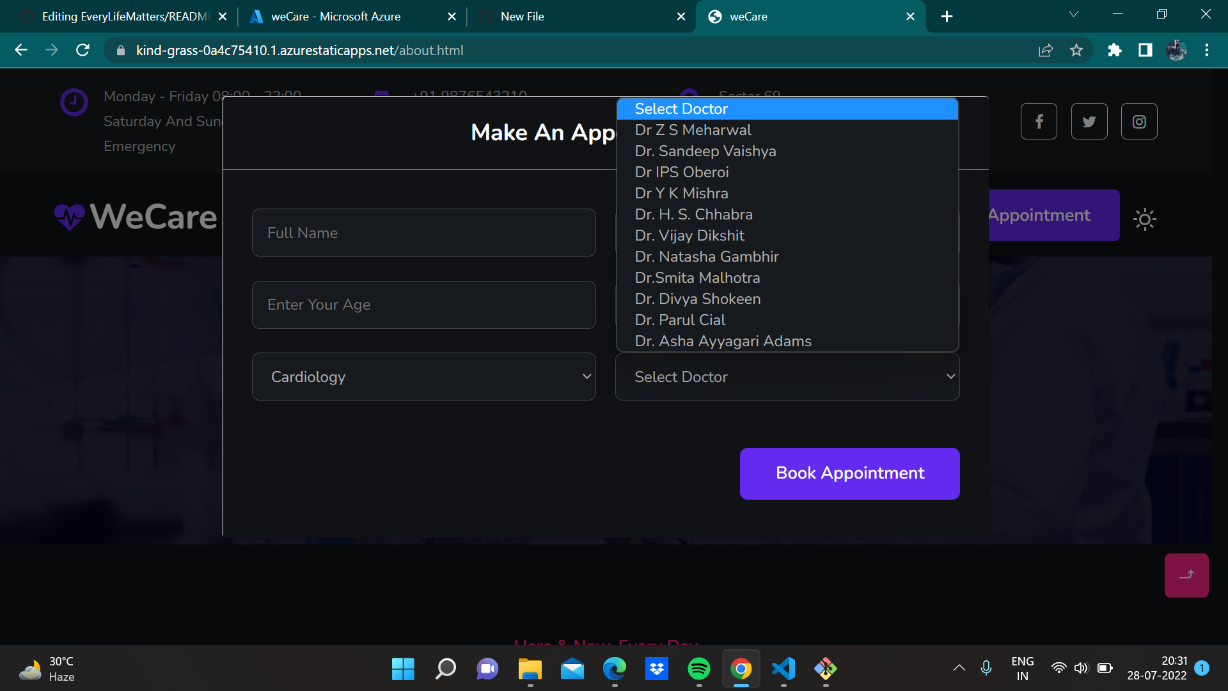Select Dr. Vijay Dikshit from the list
The width and height of the screenshot is (1228, 691).
(x=689, y=235)
